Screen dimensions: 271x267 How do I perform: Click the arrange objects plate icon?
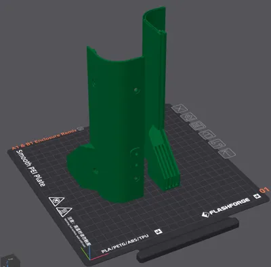198,125
